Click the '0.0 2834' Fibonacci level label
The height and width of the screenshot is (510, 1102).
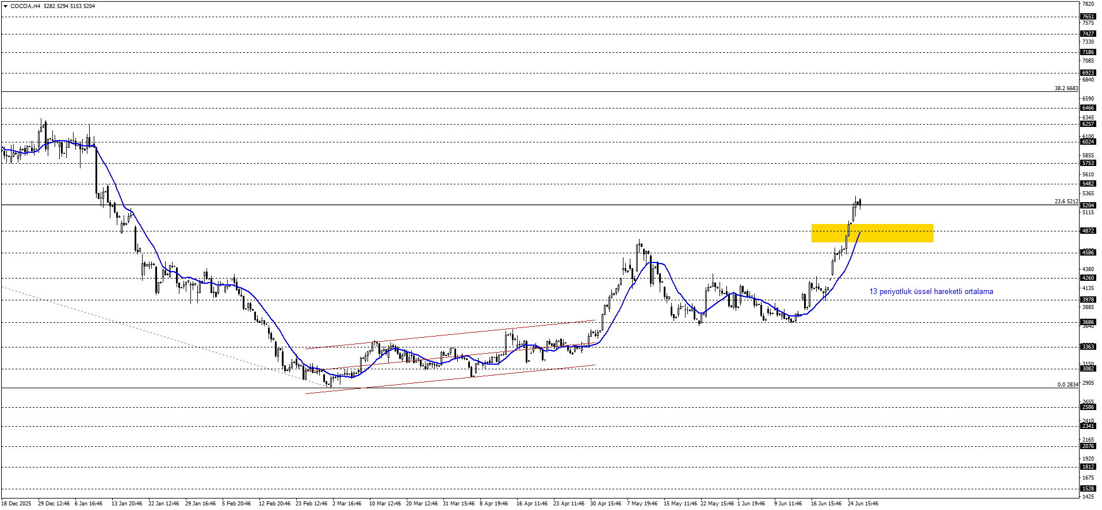coord(1067,385)
